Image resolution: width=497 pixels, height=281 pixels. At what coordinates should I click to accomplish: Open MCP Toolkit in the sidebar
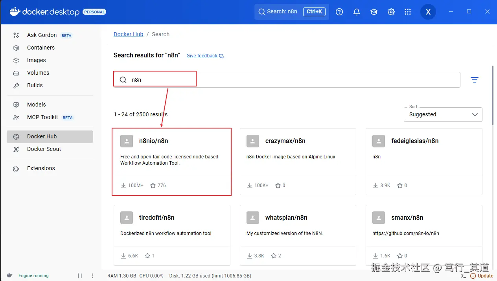click(50, 117)
